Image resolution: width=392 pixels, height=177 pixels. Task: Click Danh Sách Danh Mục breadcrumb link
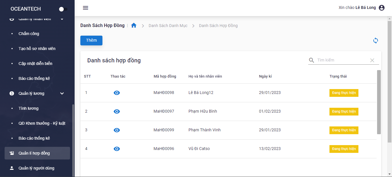(x=168, y=26)
